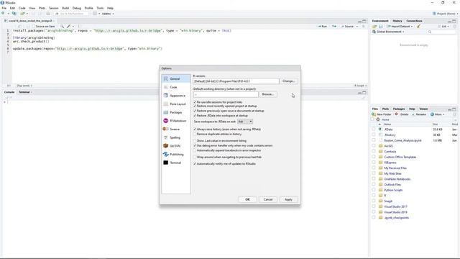460x259 pixels.
Task: Click the code tools wand icon in editor
Action: pyautogui.click(x=68, y=27)
